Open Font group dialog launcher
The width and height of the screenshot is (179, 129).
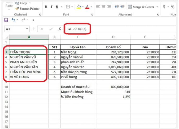point(92,15)
